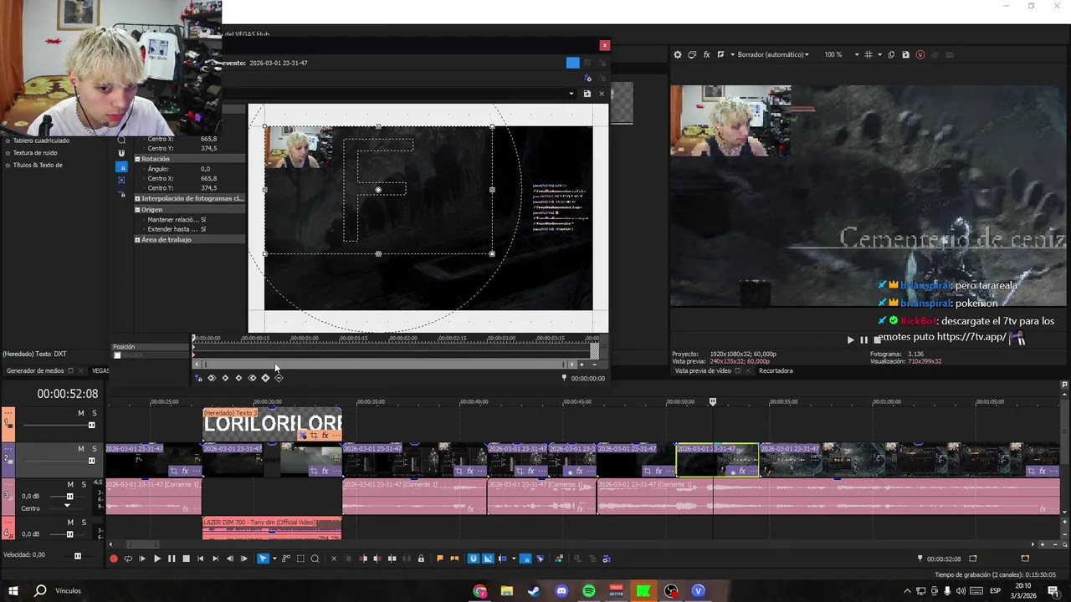Toggle keyframe lock icon in Pan/Crop window
The image size is (1071, 602).
pos(198,379)
